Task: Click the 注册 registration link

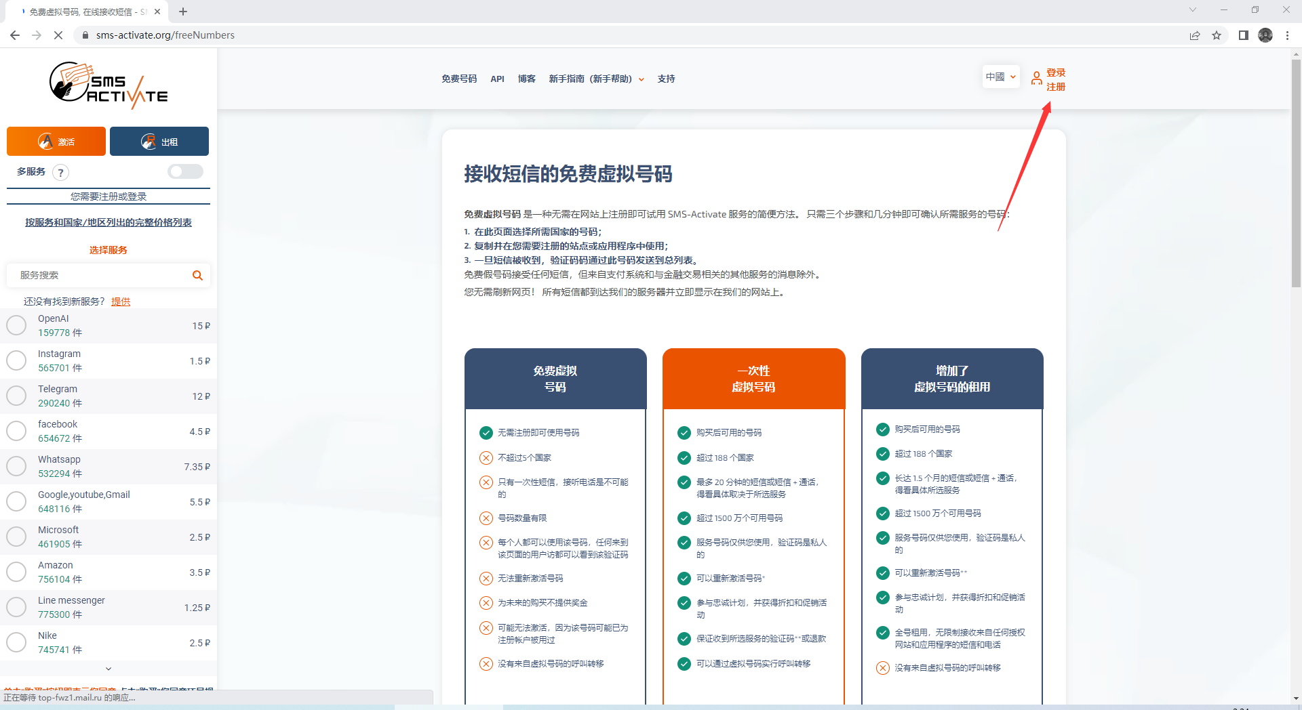Action: (1055, 87)
